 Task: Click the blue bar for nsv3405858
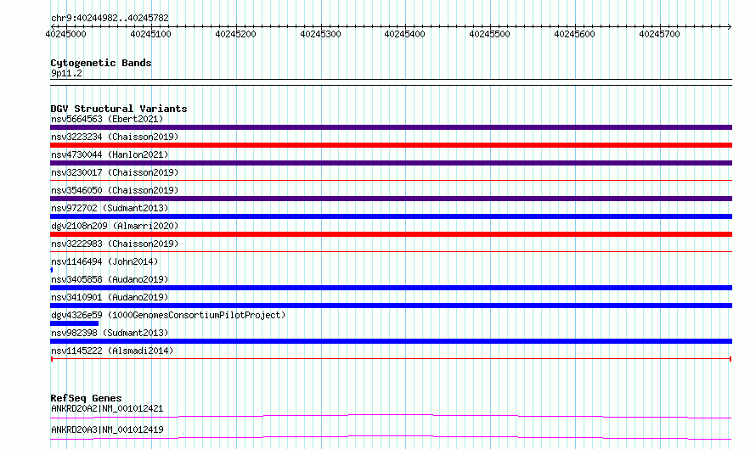[391, 288]
